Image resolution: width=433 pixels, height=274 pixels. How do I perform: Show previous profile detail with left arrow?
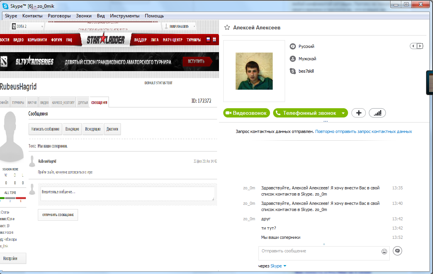point(413,46)
